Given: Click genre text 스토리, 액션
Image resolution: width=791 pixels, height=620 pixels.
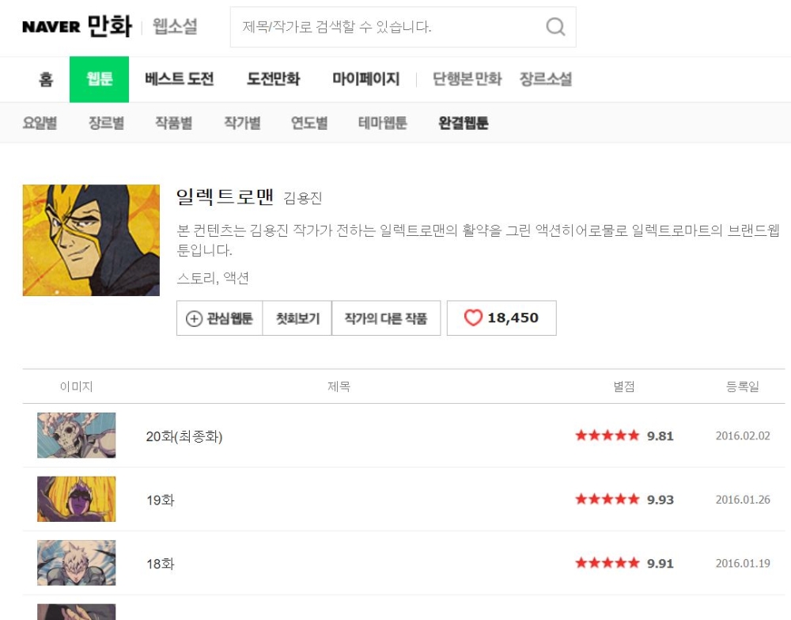Looking at the screenshot, I should click(x=213, y=278).
